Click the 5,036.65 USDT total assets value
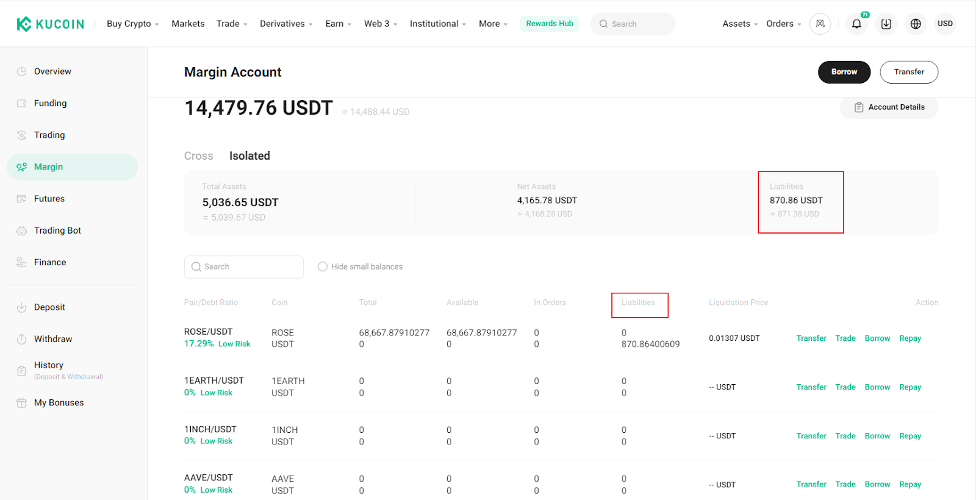Screen dimensions: 976x500 pos(240,202)
